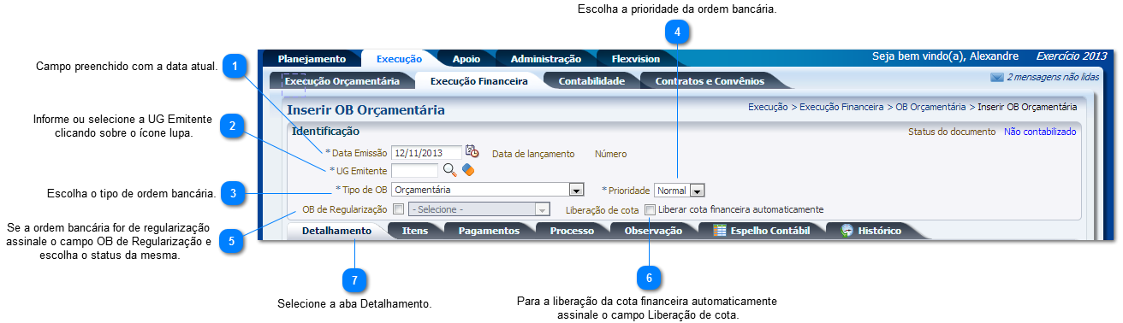1123x323 pixels.
Task: Open the Pagamentos tab
Action: (x=489, y=231)
